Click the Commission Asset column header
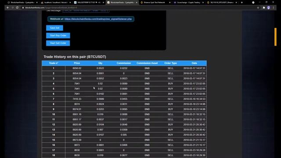Viewport: 281px width, 158px height. pyautogui.click(x=147, y=63)
